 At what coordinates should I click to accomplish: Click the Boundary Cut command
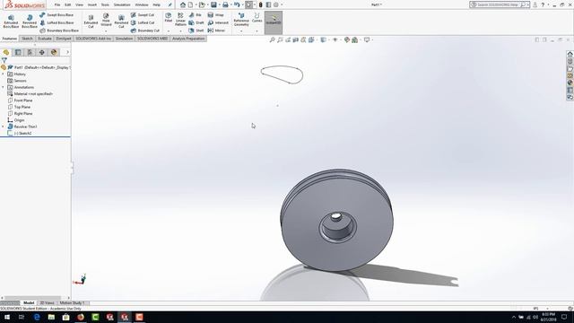(145, 31)
